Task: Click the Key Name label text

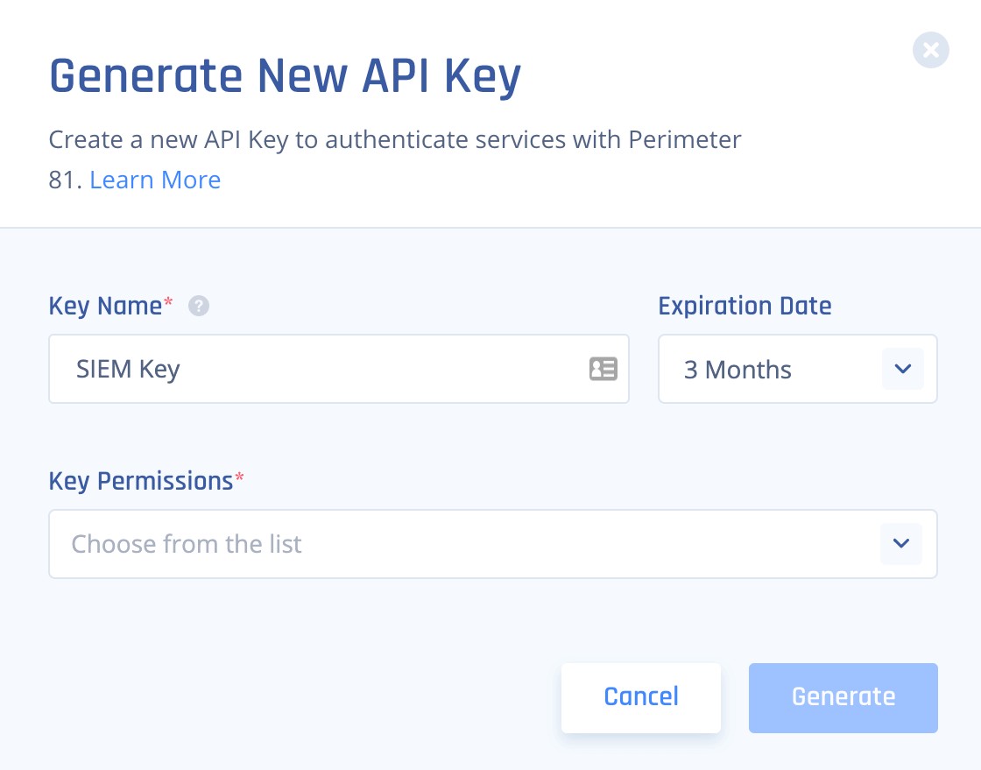Action: tap(105, 307)
